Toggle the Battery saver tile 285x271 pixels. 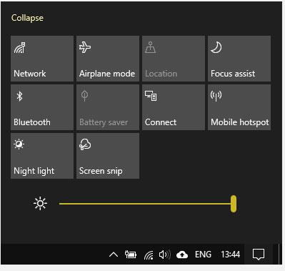click(108, 107)
